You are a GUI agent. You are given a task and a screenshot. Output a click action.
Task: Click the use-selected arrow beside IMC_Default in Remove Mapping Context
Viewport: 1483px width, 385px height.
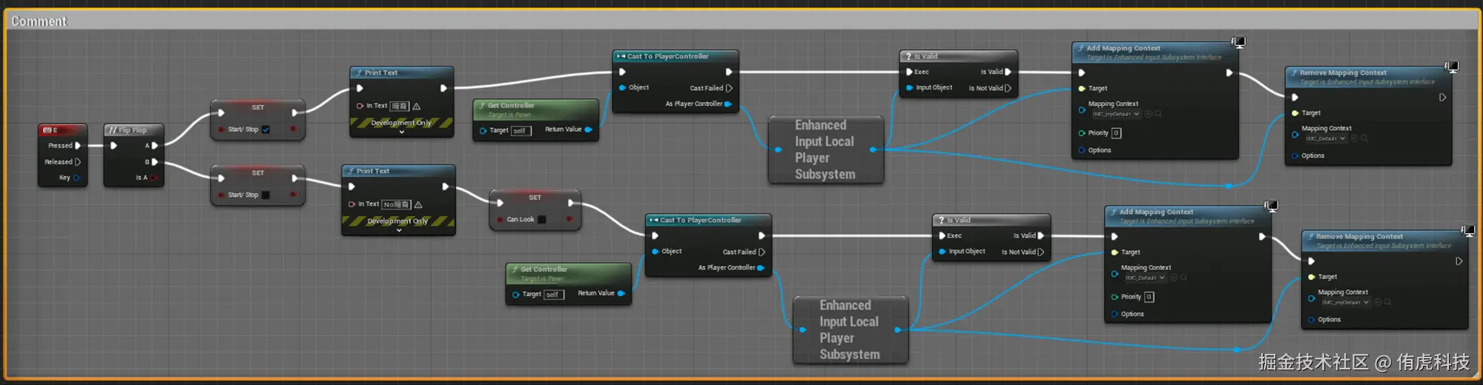[x=1354, y=138]
